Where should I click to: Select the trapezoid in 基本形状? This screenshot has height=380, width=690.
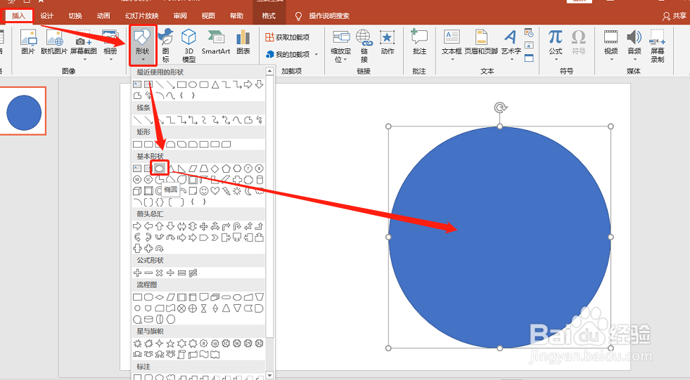[x=204, y=169]
